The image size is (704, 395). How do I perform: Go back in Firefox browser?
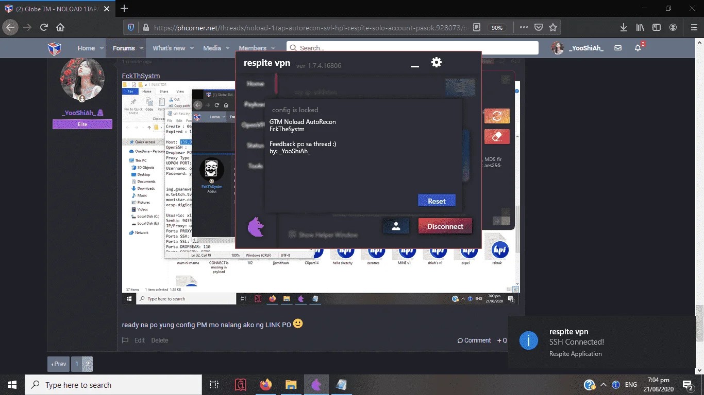(x=11, y=27)
